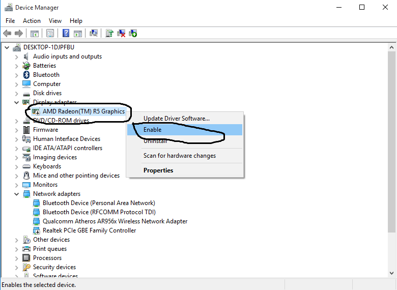397x290 pixels.
Task: Click the Computer category monitor icon
Action: (x=26, y=84)
